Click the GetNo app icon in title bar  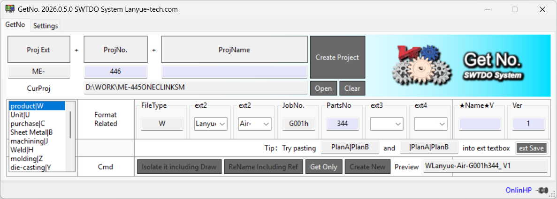click(x=9, y=9)
